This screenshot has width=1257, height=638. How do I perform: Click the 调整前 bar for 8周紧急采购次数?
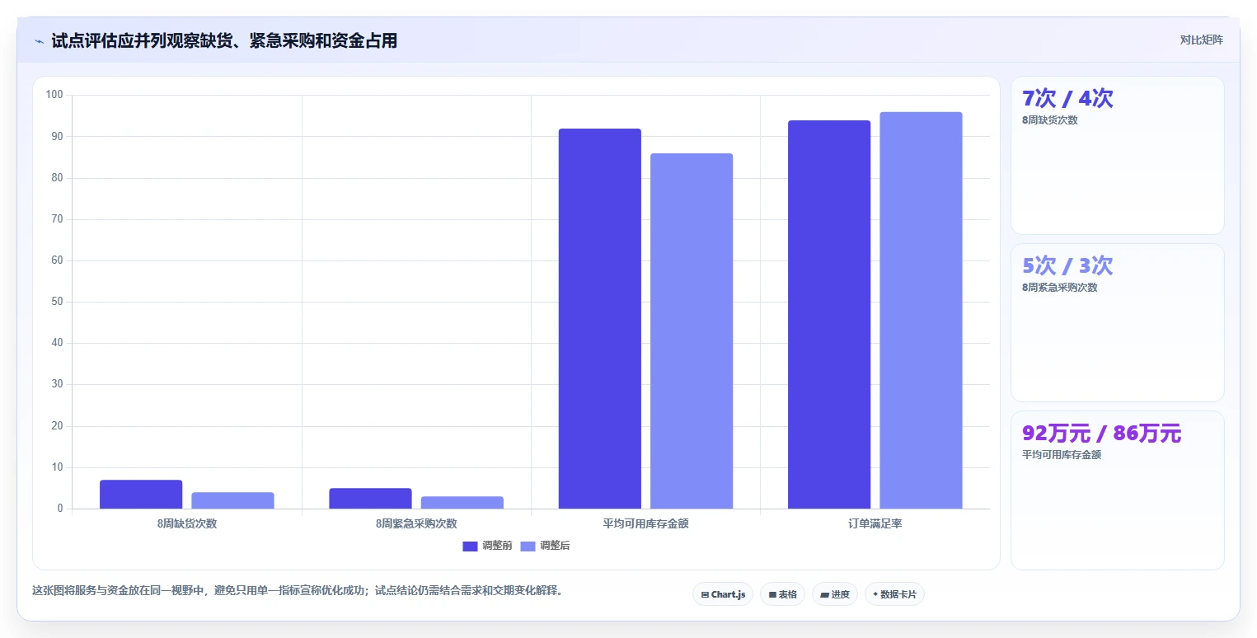point(370,499)
